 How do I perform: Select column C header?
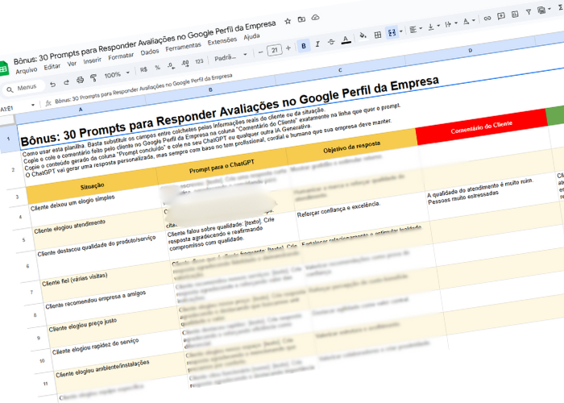click(x=340, y=70)
